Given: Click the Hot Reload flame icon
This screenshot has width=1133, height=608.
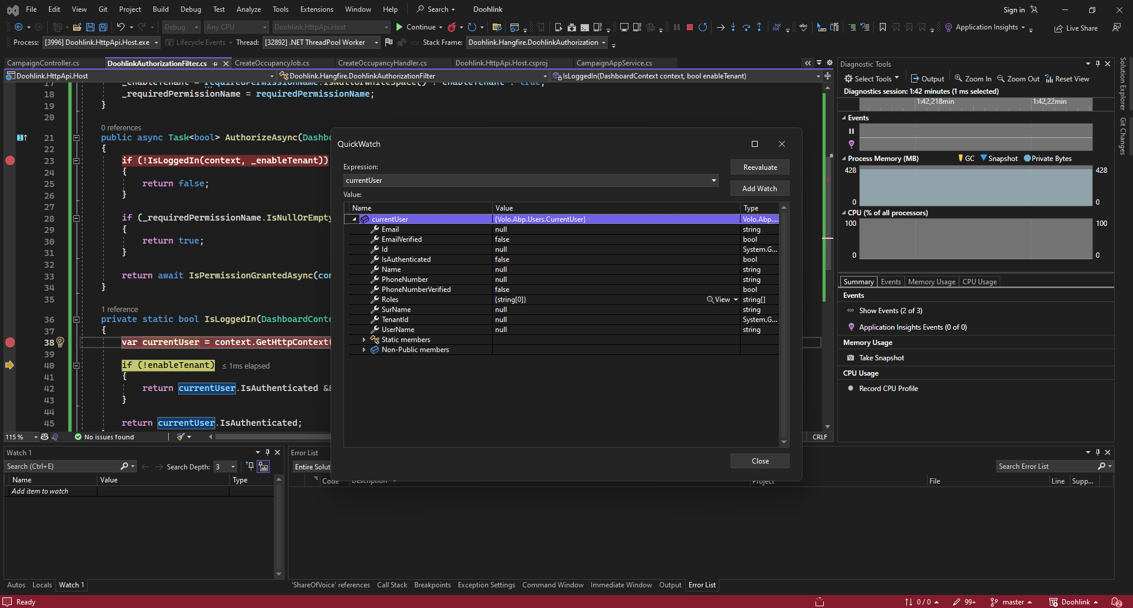Looking at the screenshot, I should click(452, 27).
